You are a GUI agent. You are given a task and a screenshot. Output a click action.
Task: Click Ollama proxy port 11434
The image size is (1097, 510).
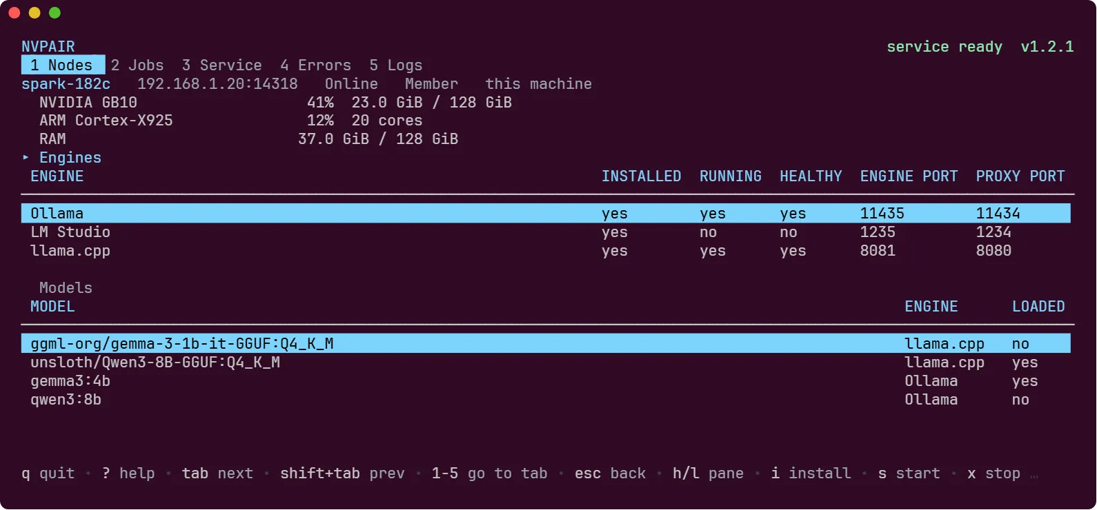tap(998, 213)
